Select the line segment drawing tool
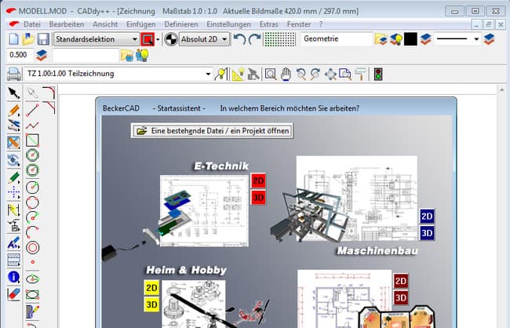The image size is (510, 328). click(x=32, y=110)
